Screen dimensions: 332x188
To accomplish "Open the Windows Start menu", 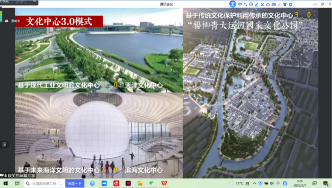I will (6, 183).
